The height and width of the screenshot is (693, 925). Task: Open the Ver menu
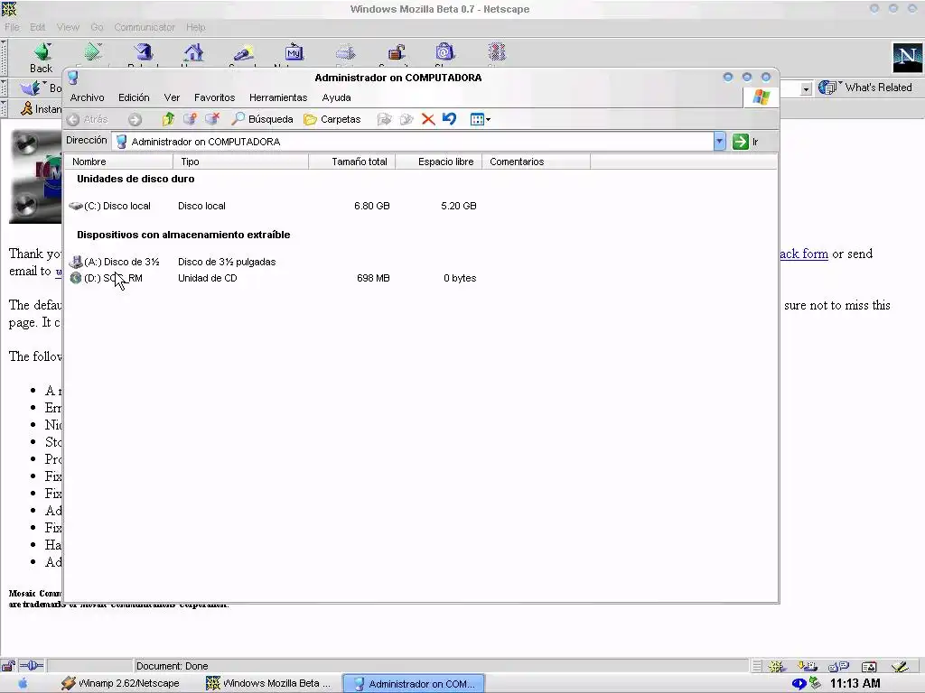(x=172, y=97)
